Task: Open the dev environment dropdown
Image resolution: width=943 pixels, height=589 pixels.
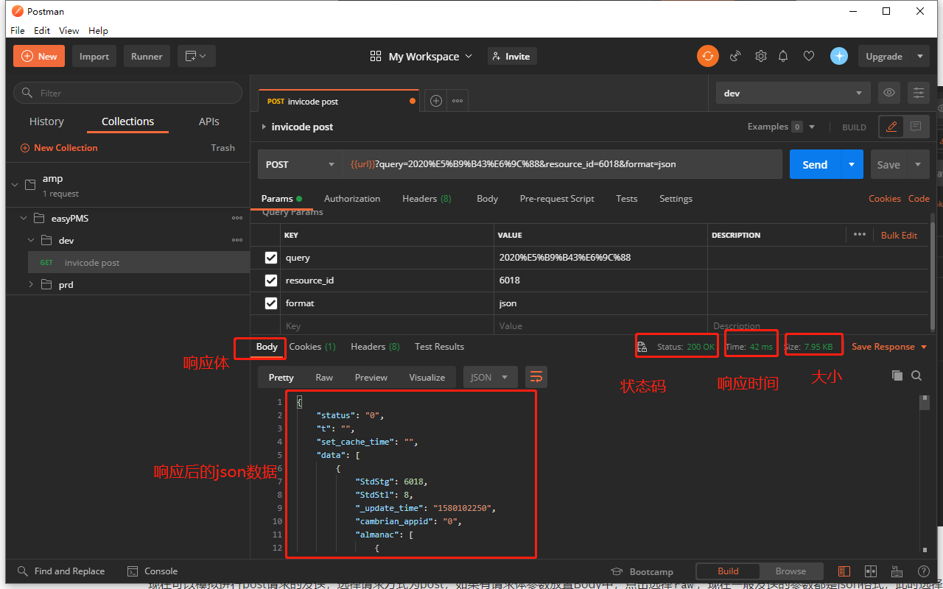Action: click(x=793, y=94)
